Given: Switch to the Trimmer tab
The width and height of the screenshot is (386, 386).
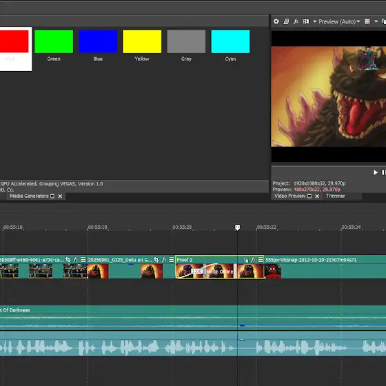Looking at the screenshot, I should pos(335,196).
